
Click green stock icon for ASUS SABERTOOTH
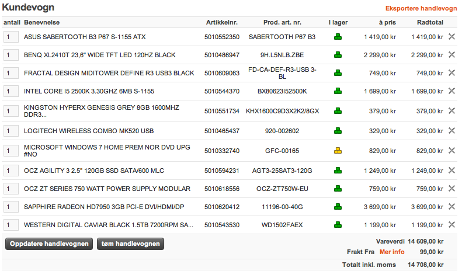pos(338,37)
